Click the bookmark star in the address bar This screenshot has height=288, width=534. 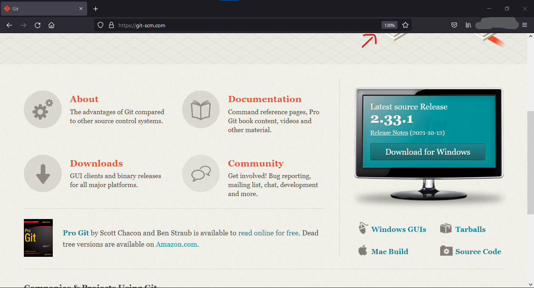point(405,25)
